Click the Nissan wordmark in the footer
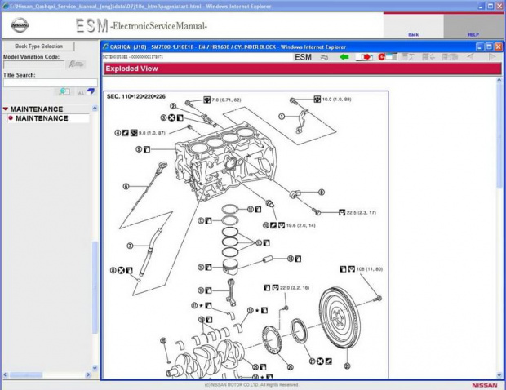Viewport: 506px width, 390px height. 485,385
